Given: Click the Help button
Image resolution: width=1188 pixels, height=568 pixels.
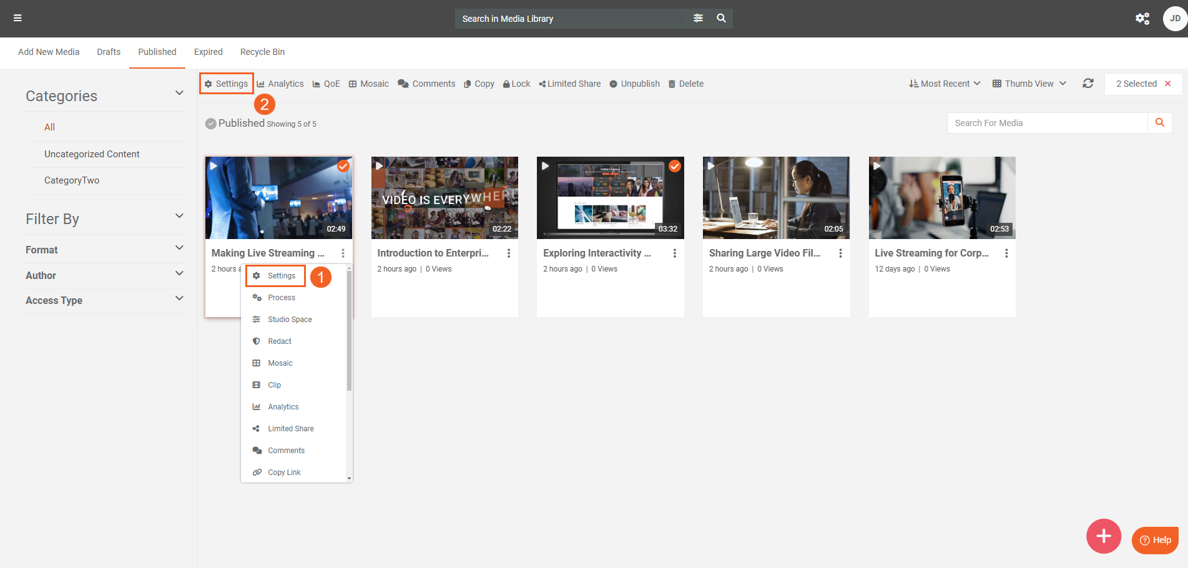Looking at the screenshot, I should tap(1155, 540).
